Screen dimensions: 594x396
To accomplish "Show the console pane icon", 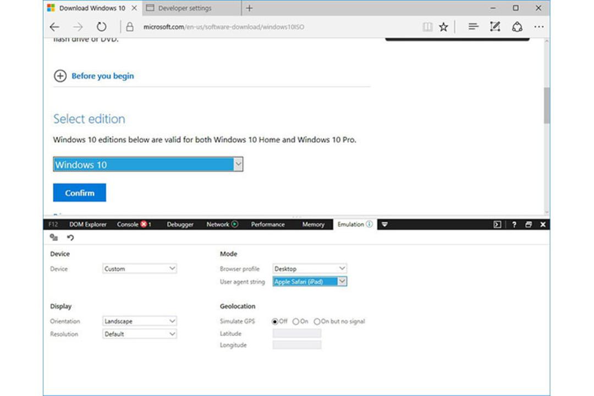I will pos(497,224).
